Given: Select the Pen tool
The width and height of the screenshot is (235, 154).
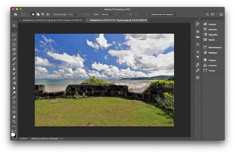Looking at the screenshot, I should click(14, 97).
